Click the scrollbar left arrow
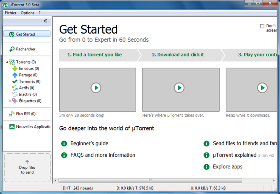 click(x=55, y=181)
